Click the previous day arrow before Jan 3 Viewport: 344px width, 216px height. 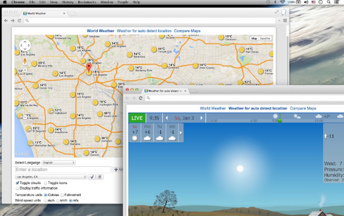pyautogui.click(x=167, y=118)
